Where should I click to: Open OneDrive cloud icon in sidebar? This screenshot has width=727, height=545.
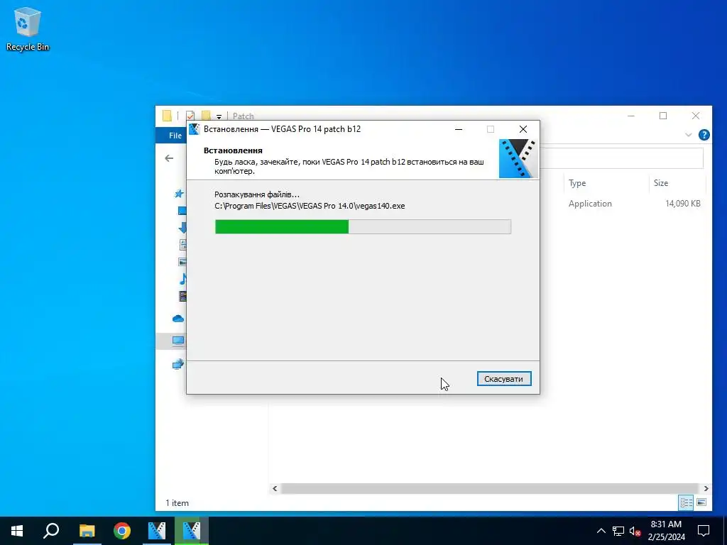tap(178, 319)
